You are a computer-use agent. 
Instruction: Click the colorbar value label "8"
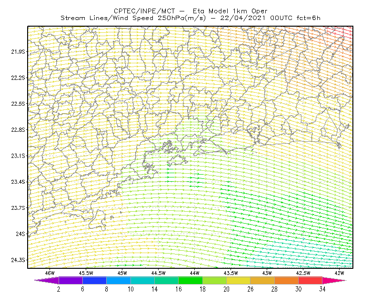click(106, 289)
